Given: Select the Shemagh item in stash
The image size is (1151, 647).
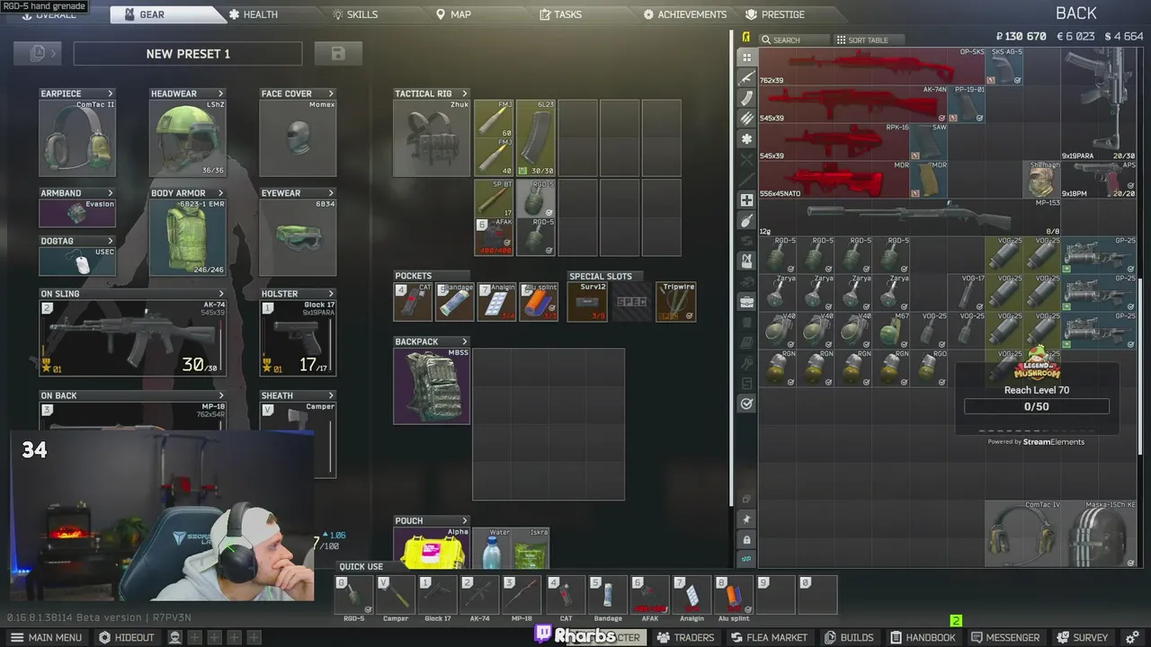Looking at the screenshot, I should [1042, 179].
